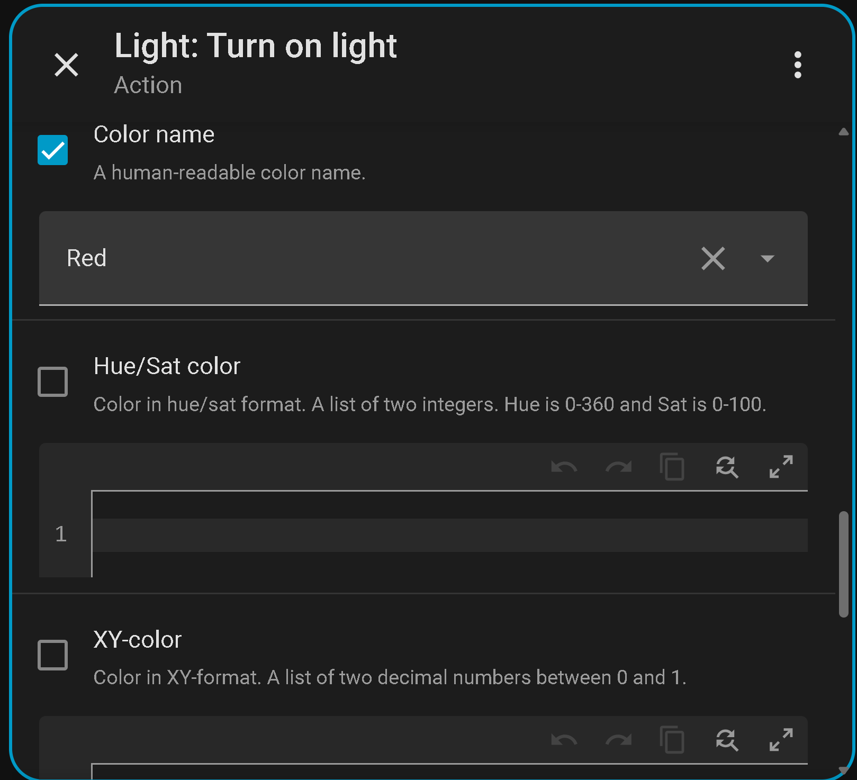Viewport: 857px width, 780px height.
Task: Undo in the Hue/Sat code editor
Action: point(564,467)
